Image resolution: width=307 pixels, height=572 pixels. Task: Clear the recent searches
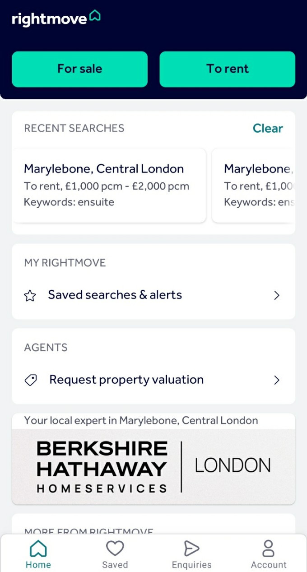click(x=268, y=129)
